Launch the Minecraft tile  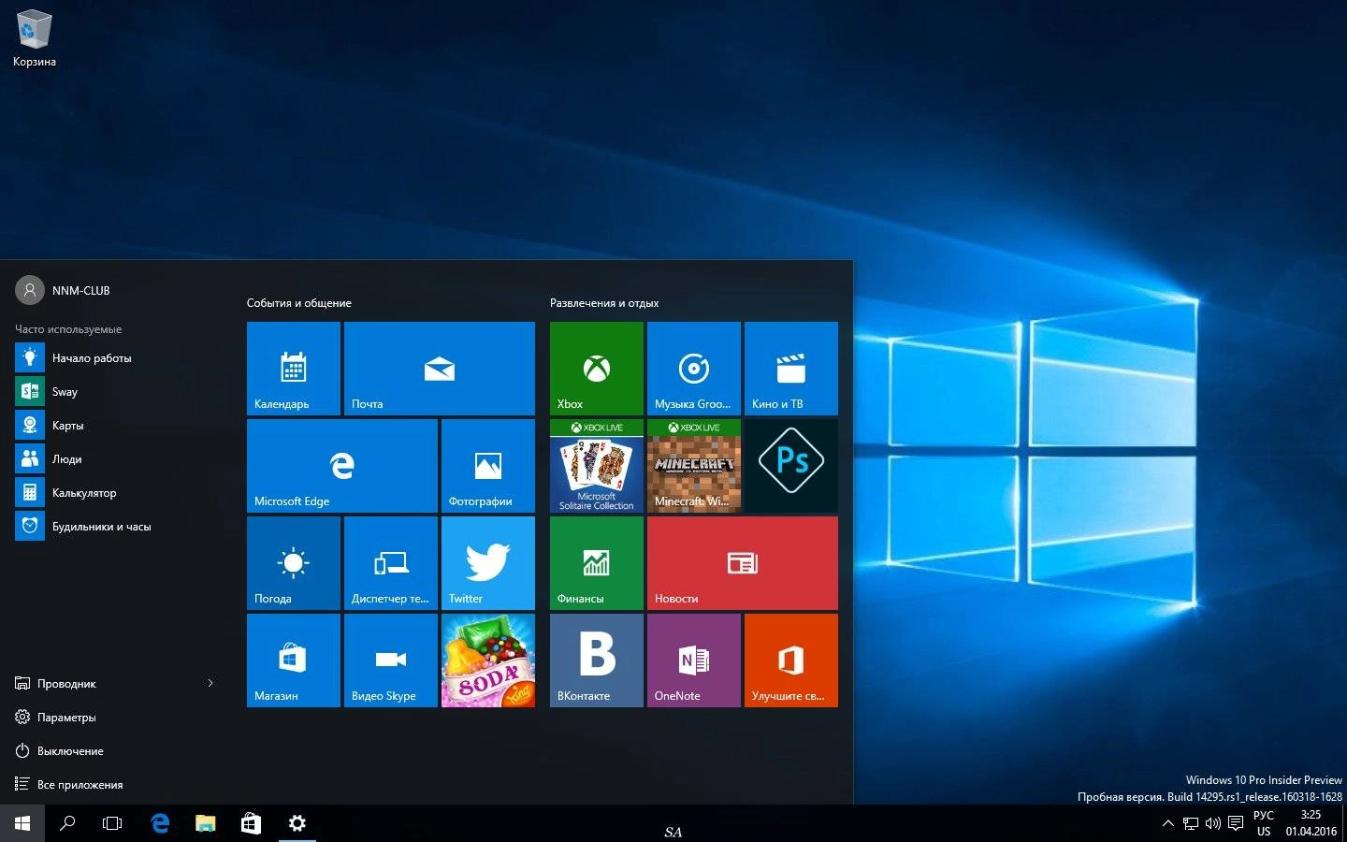pos(694,466)
